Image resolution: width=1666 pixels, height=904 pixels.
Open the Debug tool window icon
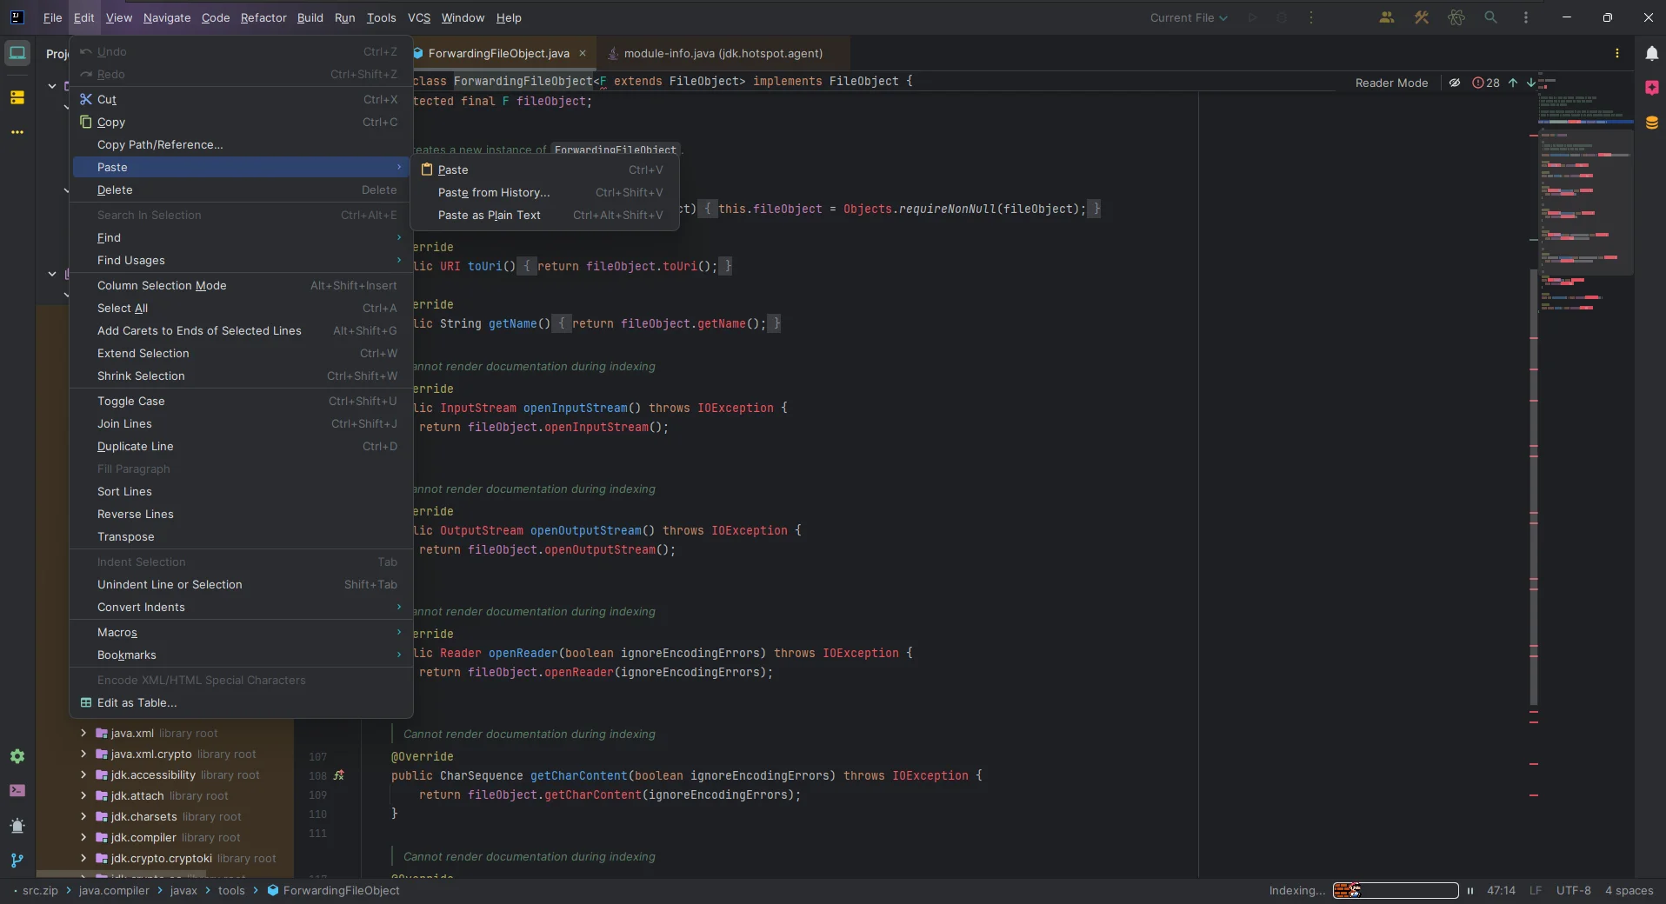pos(17,826)
